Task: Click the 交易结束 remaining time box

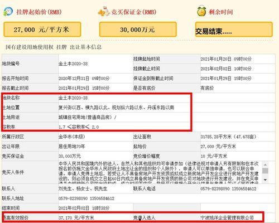Action: [x=234, y=30]
